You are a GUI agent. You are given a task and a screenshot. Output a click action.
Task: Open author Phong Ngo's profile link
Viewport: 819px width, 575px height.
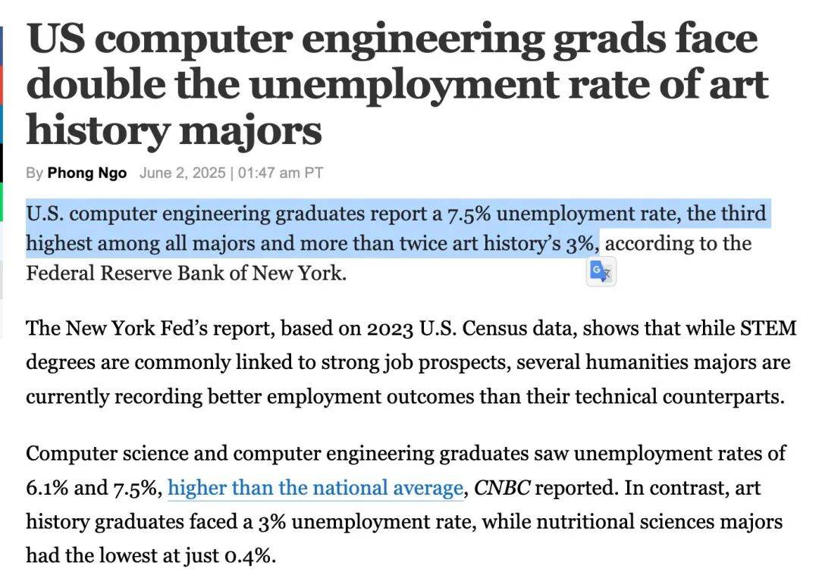click(87, 173)
